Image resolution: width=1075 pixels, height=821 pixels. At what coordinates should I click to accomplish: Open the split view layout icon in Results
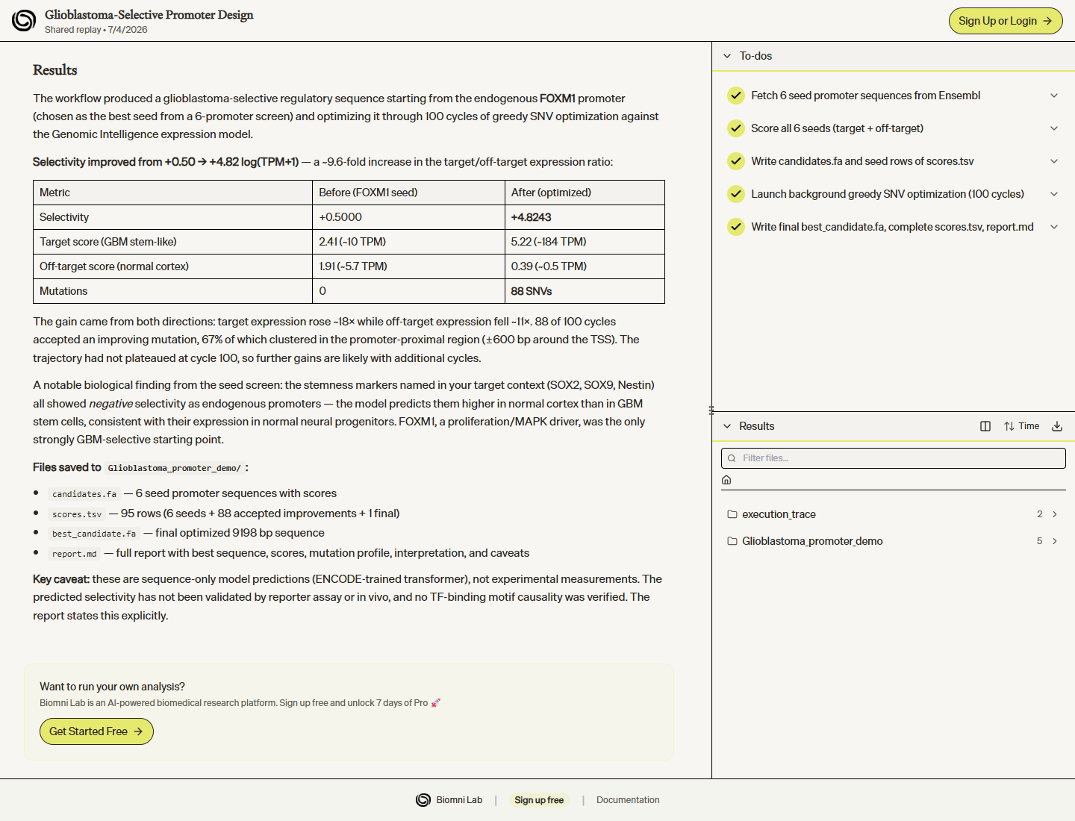tap(985, 426)
